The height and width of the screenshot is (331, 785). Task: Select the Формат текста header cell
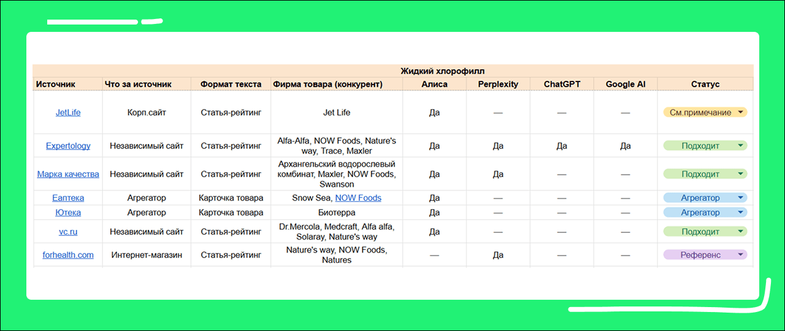(231, 85)
